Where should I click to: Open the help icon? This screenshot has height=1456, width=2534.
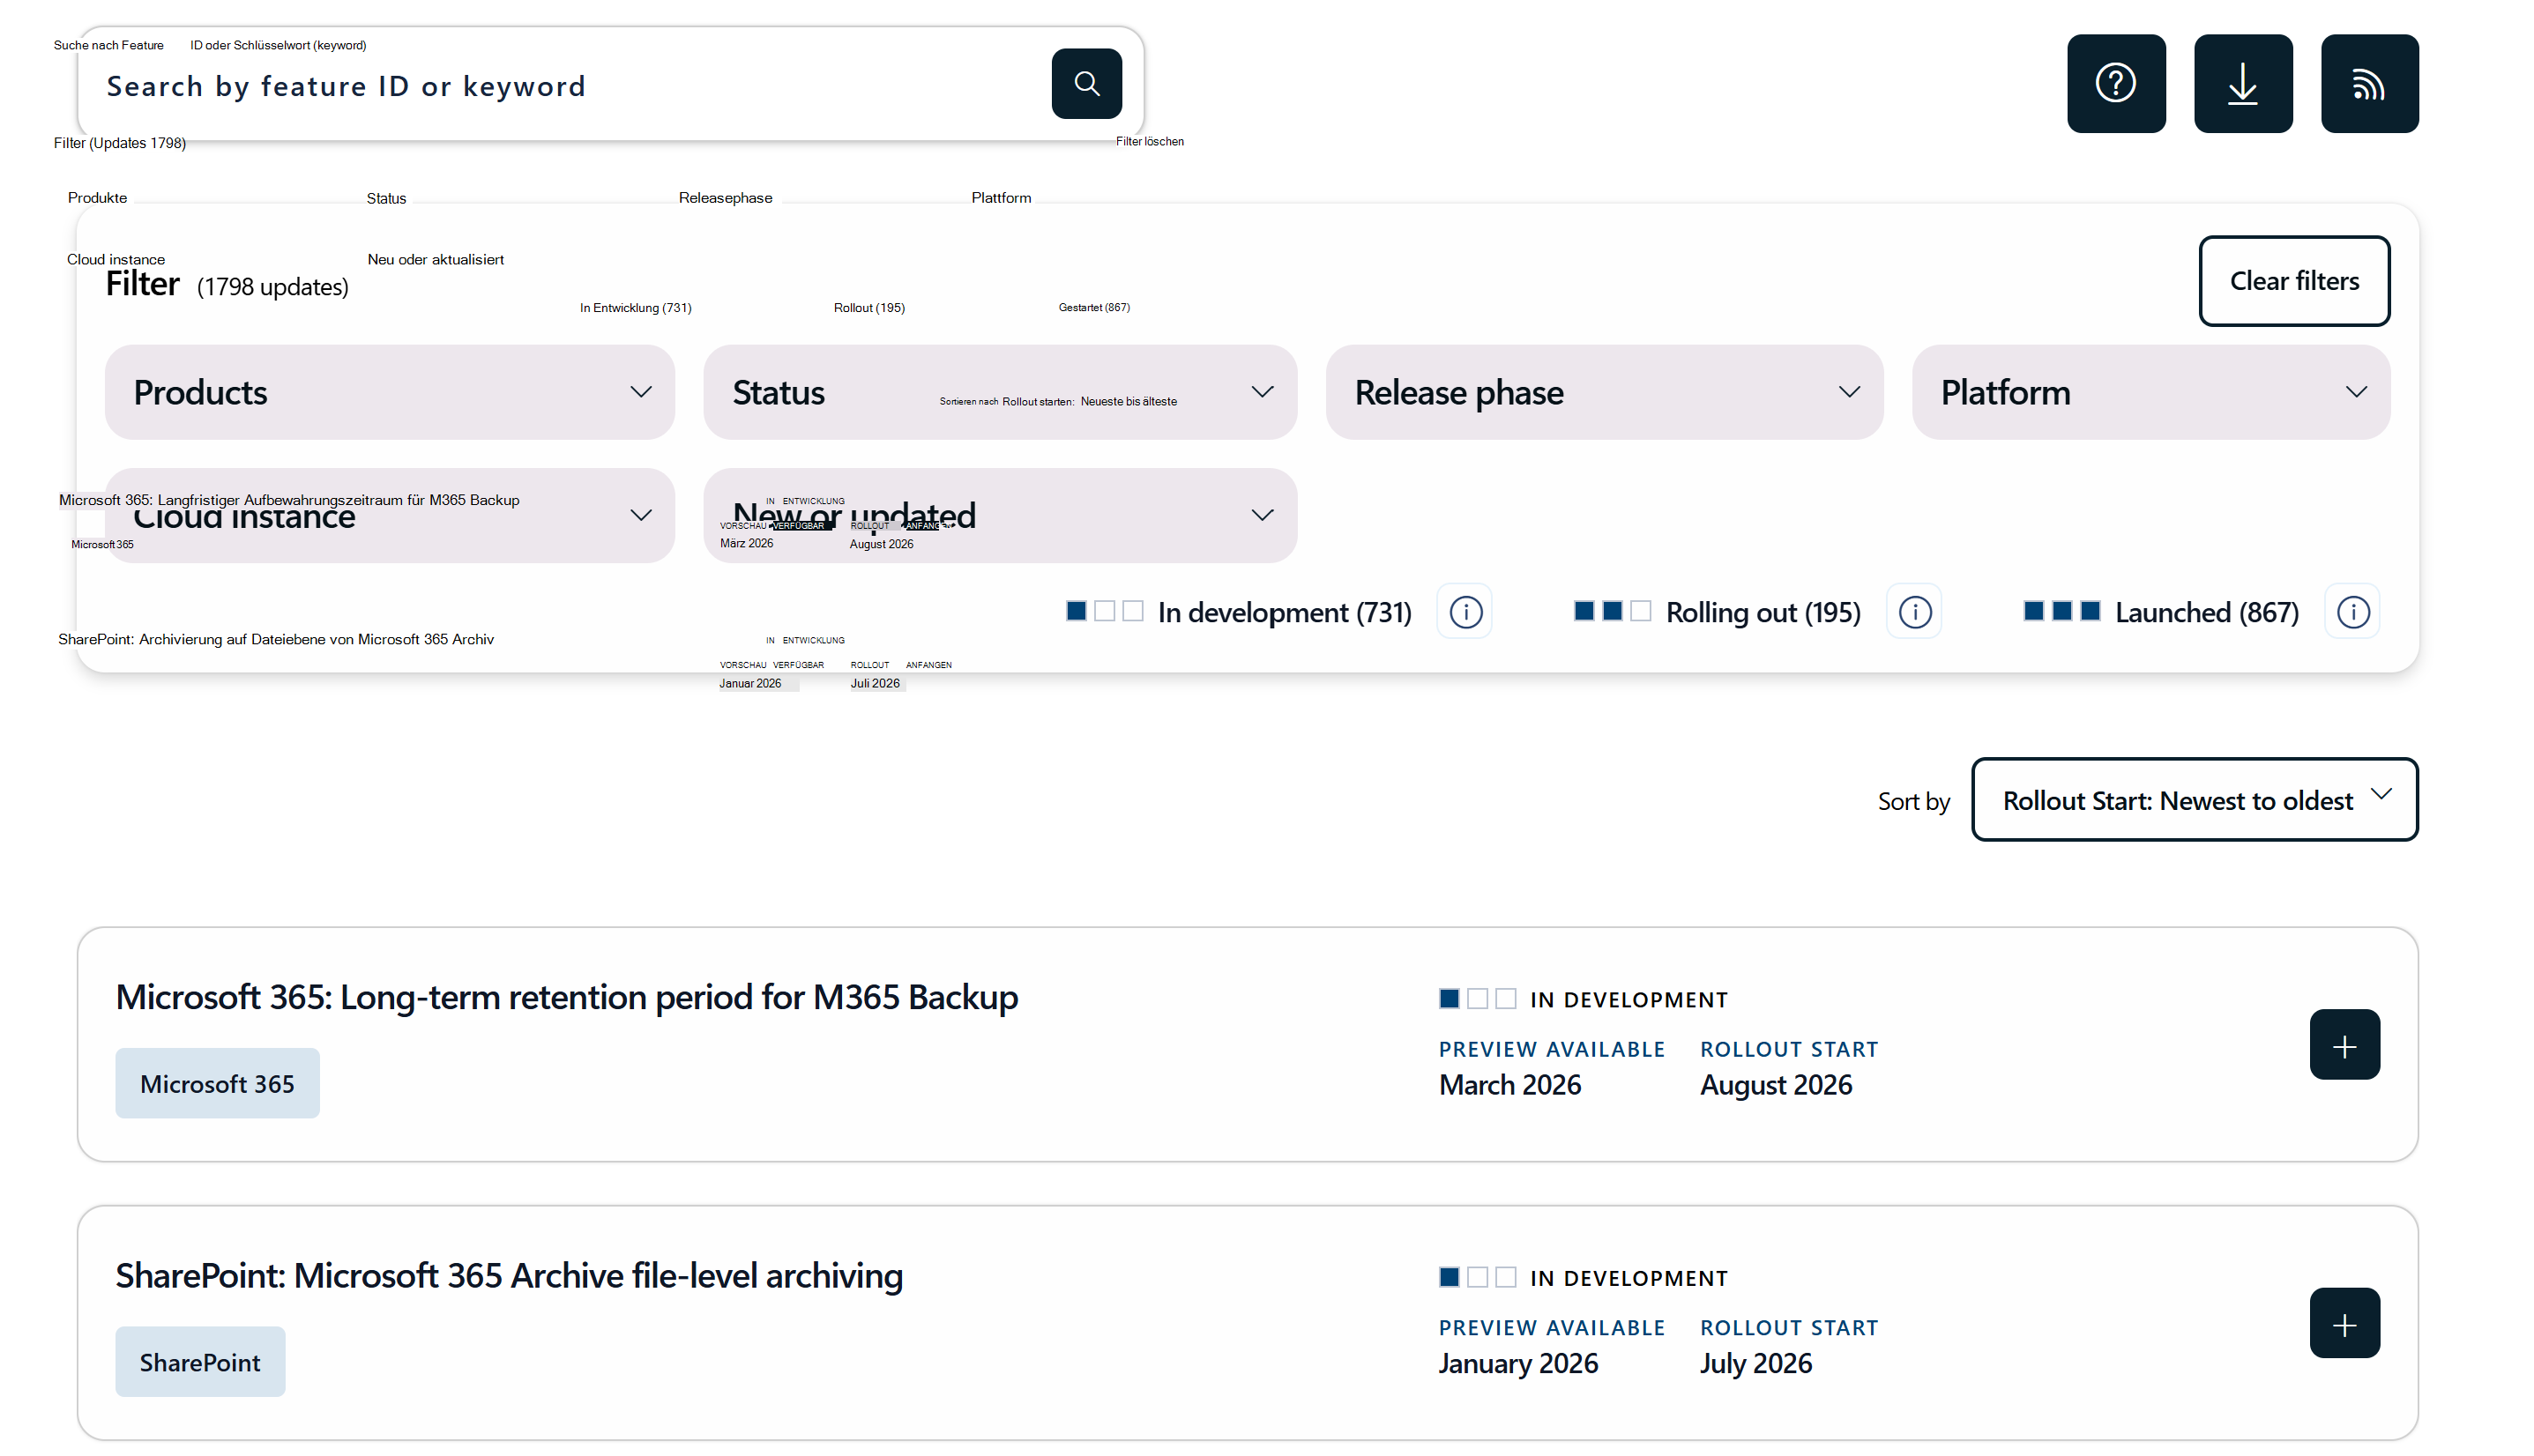pos(2117,84)
